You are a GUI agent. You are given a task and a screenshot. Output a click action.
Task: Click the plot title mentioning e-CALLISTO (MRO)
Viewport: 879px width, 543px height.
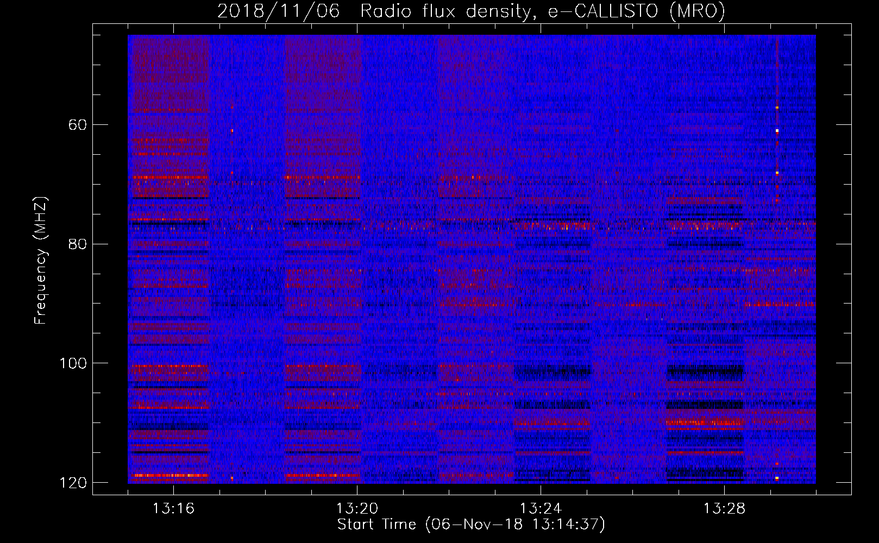[471, 11]
